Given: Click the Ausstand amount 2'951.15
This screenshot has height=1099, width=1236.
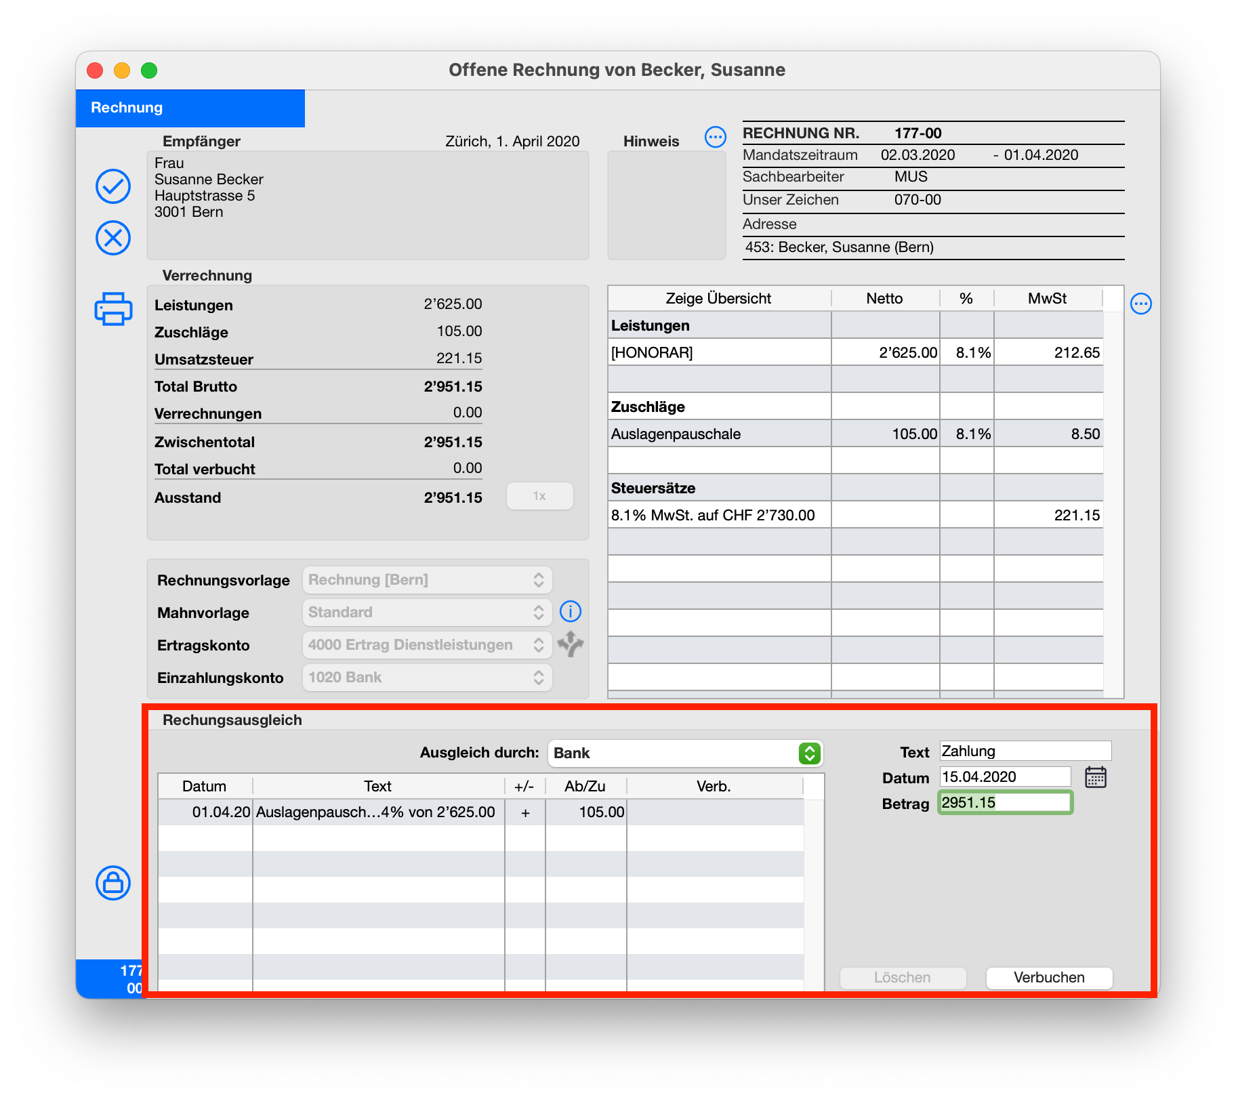Looking at the screenshot, I should point(453,498).
